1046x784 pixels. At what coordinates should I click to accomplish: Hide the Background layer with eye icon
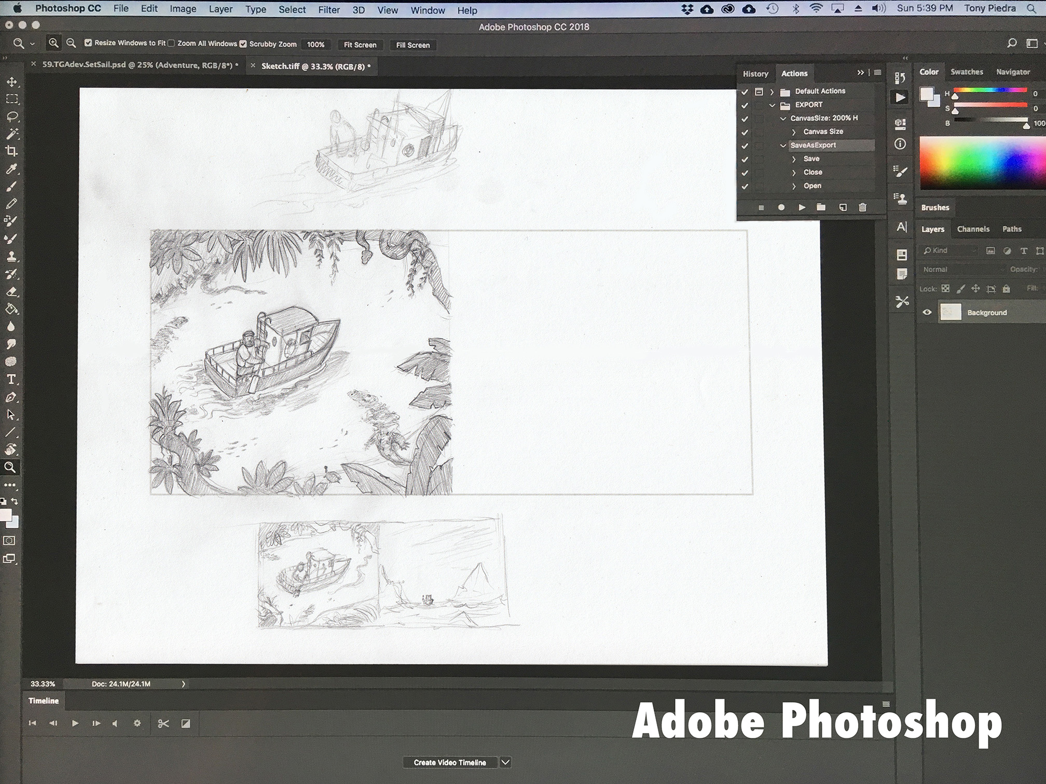coord(927,312)
